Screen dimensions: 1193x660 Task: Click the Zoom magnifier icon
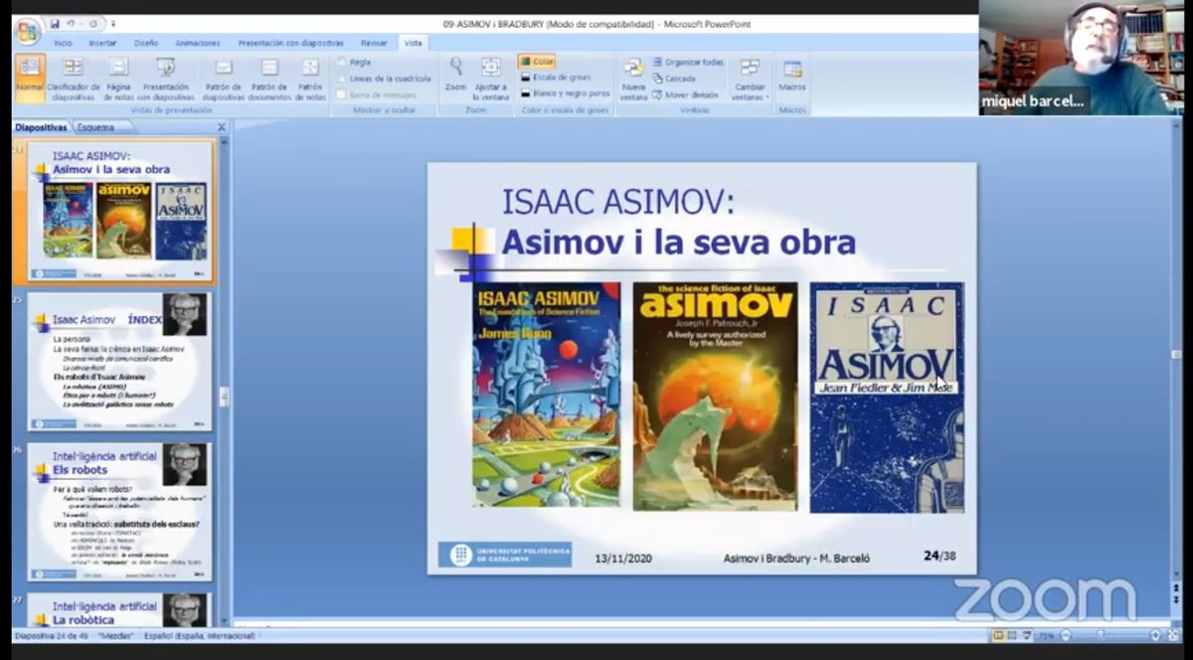[x=455, y=68]
